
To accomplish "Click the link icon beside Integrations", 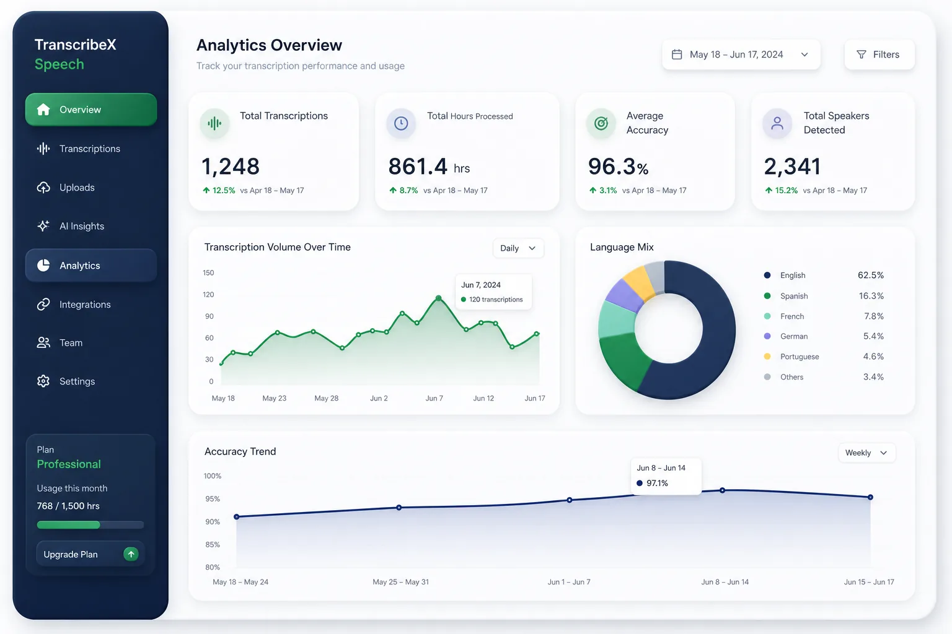I will coord(43,304).
